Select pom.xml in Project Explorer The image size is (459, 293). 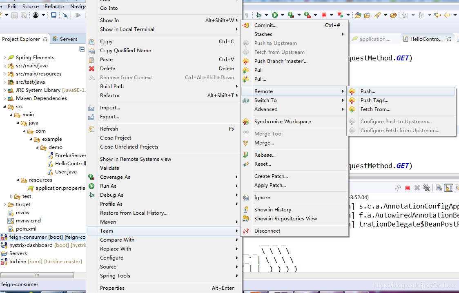pyautogui.click(x=22, y=229)
